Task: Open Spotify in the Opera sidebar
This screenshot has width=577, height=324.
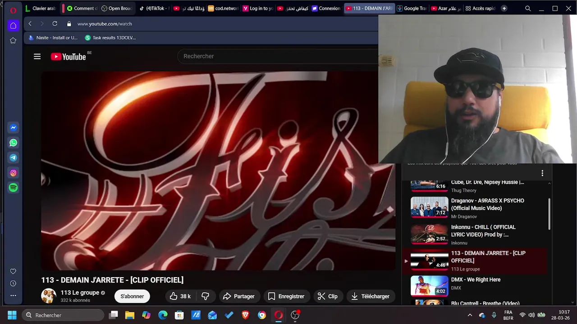Action: tap(13, 188)
